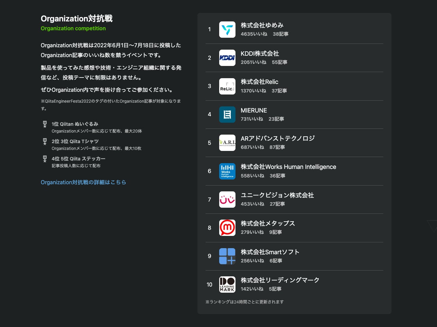Click the 38記事 count for ゆめみ
This screenshot has width=437, height=327.
pos(281,34)
